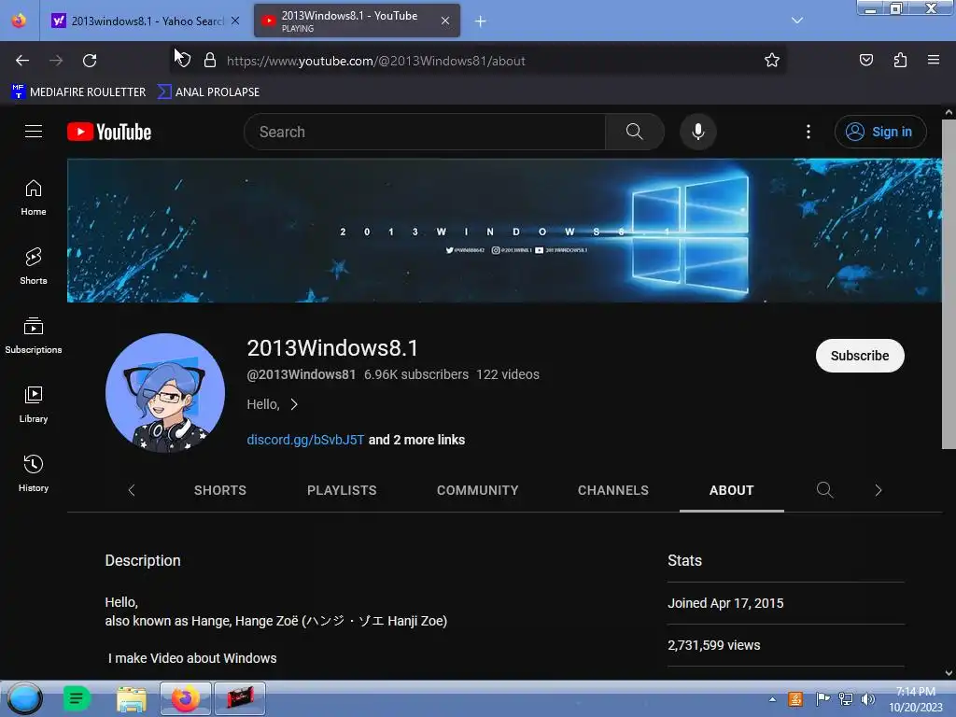The width and height of the screenshot is (956, 717).
Task: Open YouTube settings three-dot menu
Action: point(808,132)
